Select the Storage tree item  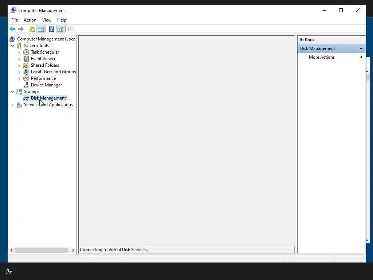31,92
